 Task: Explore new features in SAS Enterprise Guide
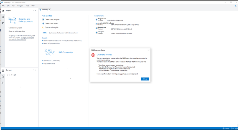tap(63, 33)
